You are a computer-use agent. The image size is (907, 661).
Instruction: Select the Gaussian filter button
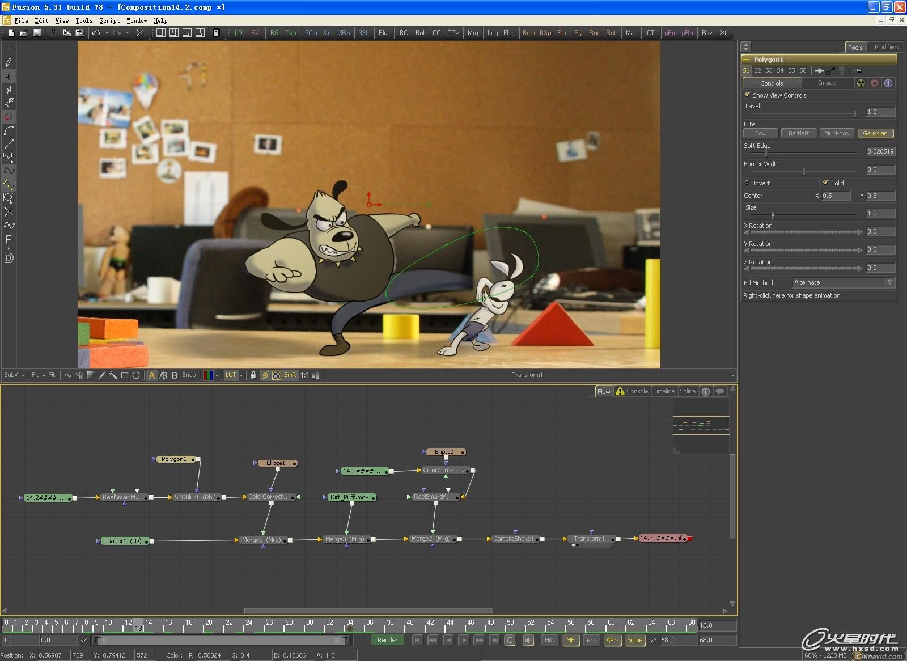(875, 133)
